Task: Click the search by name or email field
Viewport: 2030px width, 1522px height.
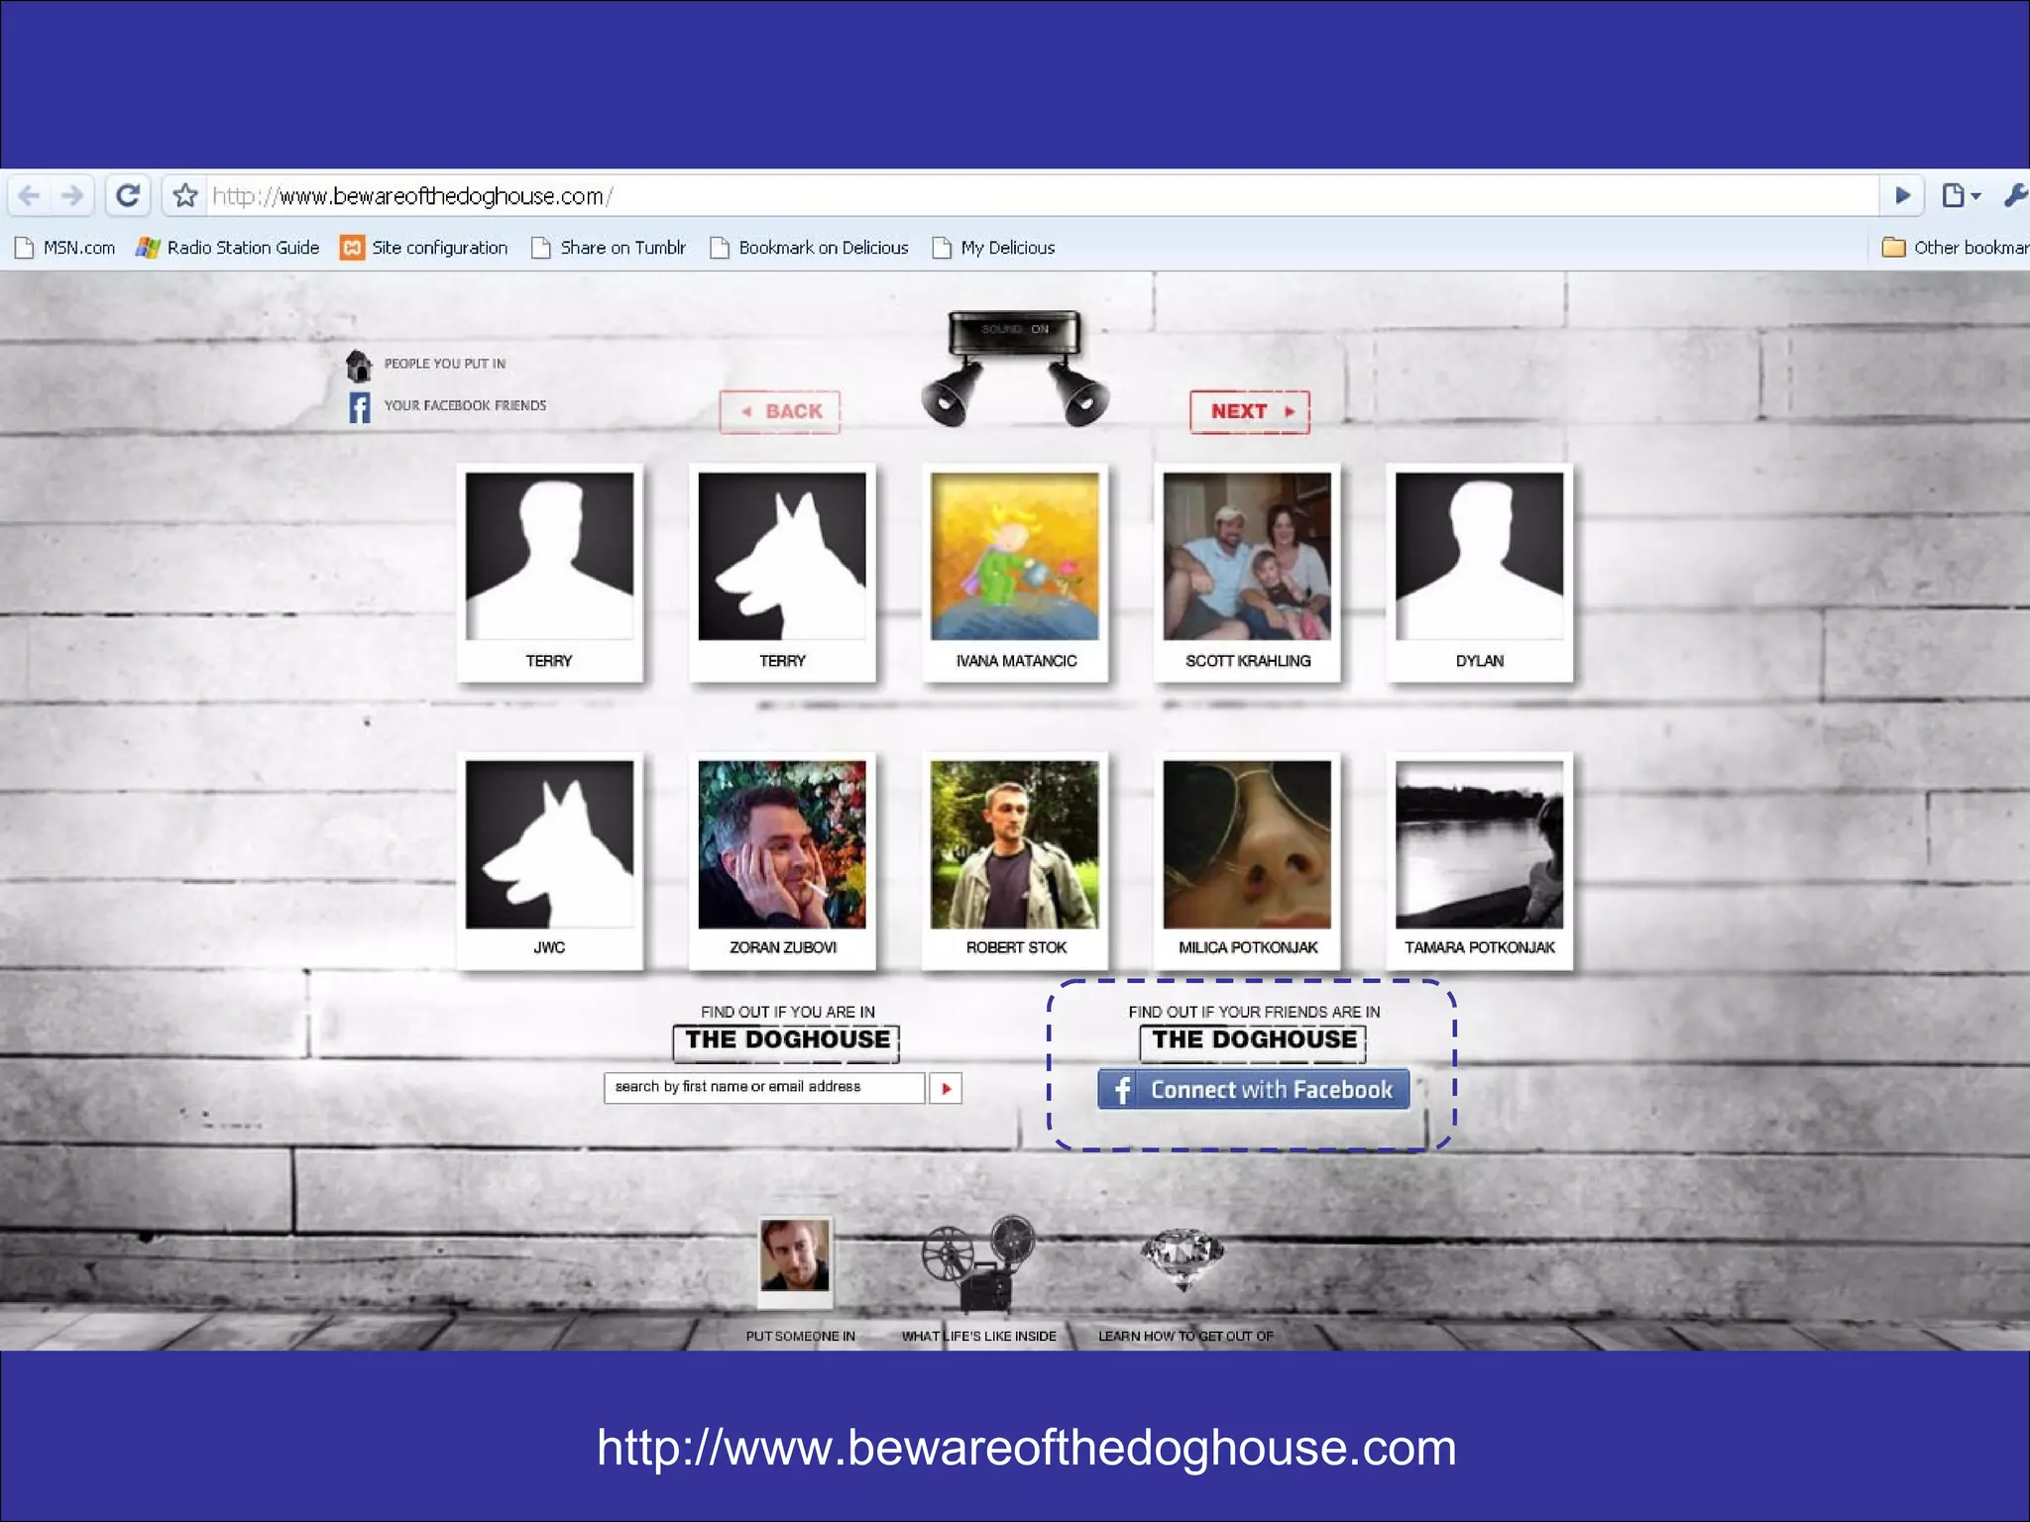Action: tap(764, 1087)
